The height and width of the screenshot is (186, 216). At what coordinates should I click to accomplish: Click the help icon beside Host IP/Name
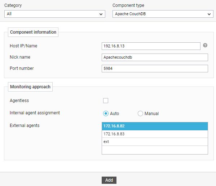[205, 45]
